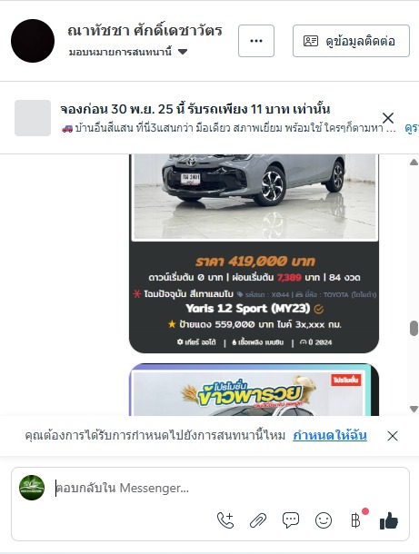419x554 pixels.
Task: Attach a file with the paperclip icon
Action: (x=258, y=520)
